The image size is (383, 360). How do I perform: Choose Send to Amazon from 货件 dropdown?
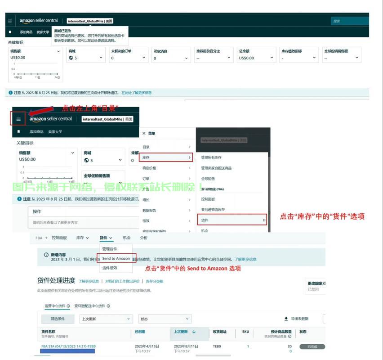[x=116, y=259]
